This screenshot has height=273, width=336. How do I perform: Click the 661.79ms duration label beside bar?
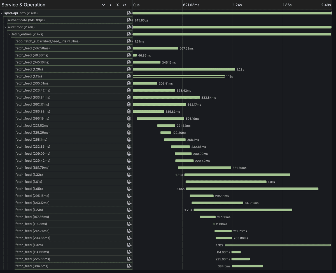[x=239, y=168]
